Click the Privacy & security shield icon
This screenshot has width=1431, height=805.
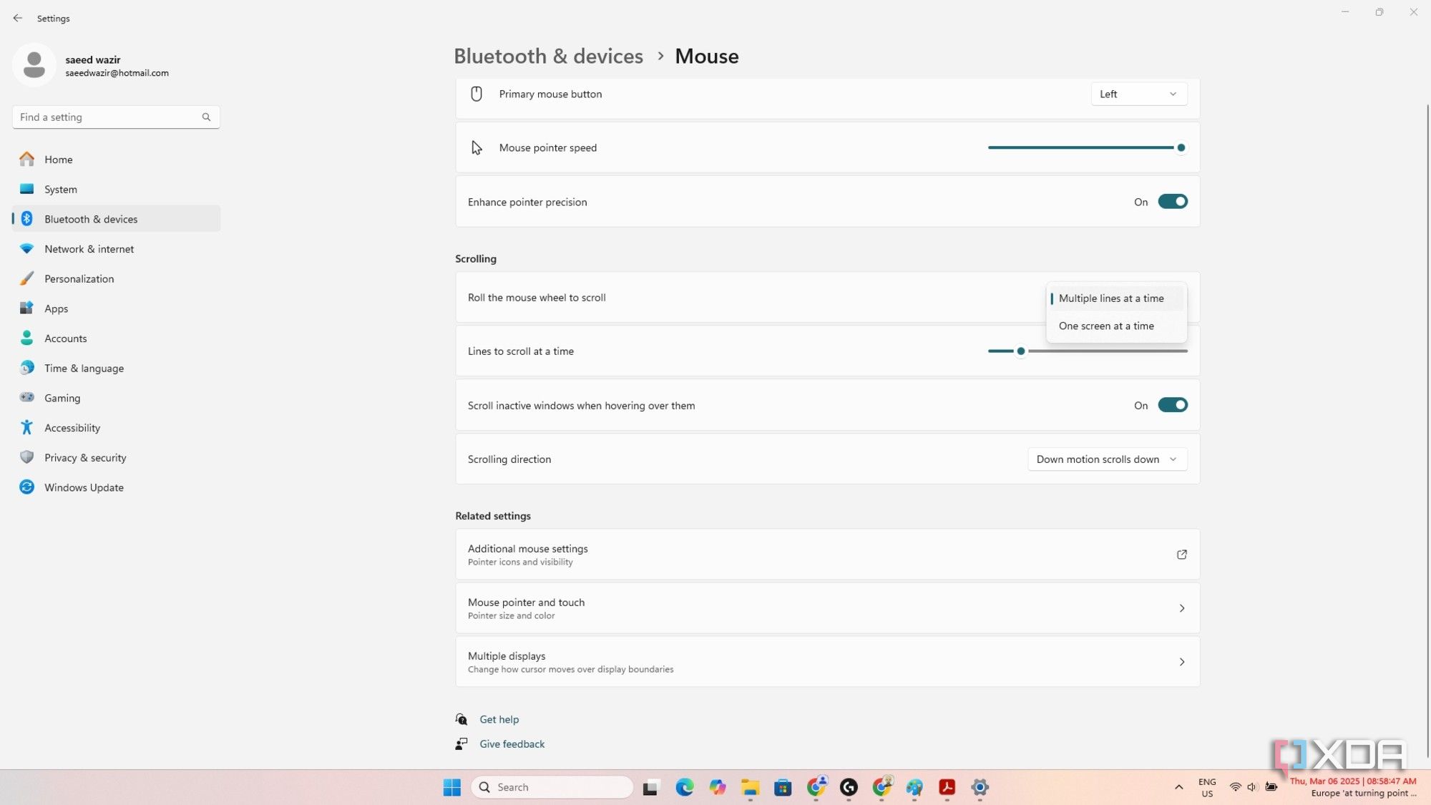[26, 457]
